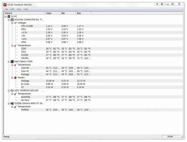Sort by the Sensor column header

[x=24, y=13]
